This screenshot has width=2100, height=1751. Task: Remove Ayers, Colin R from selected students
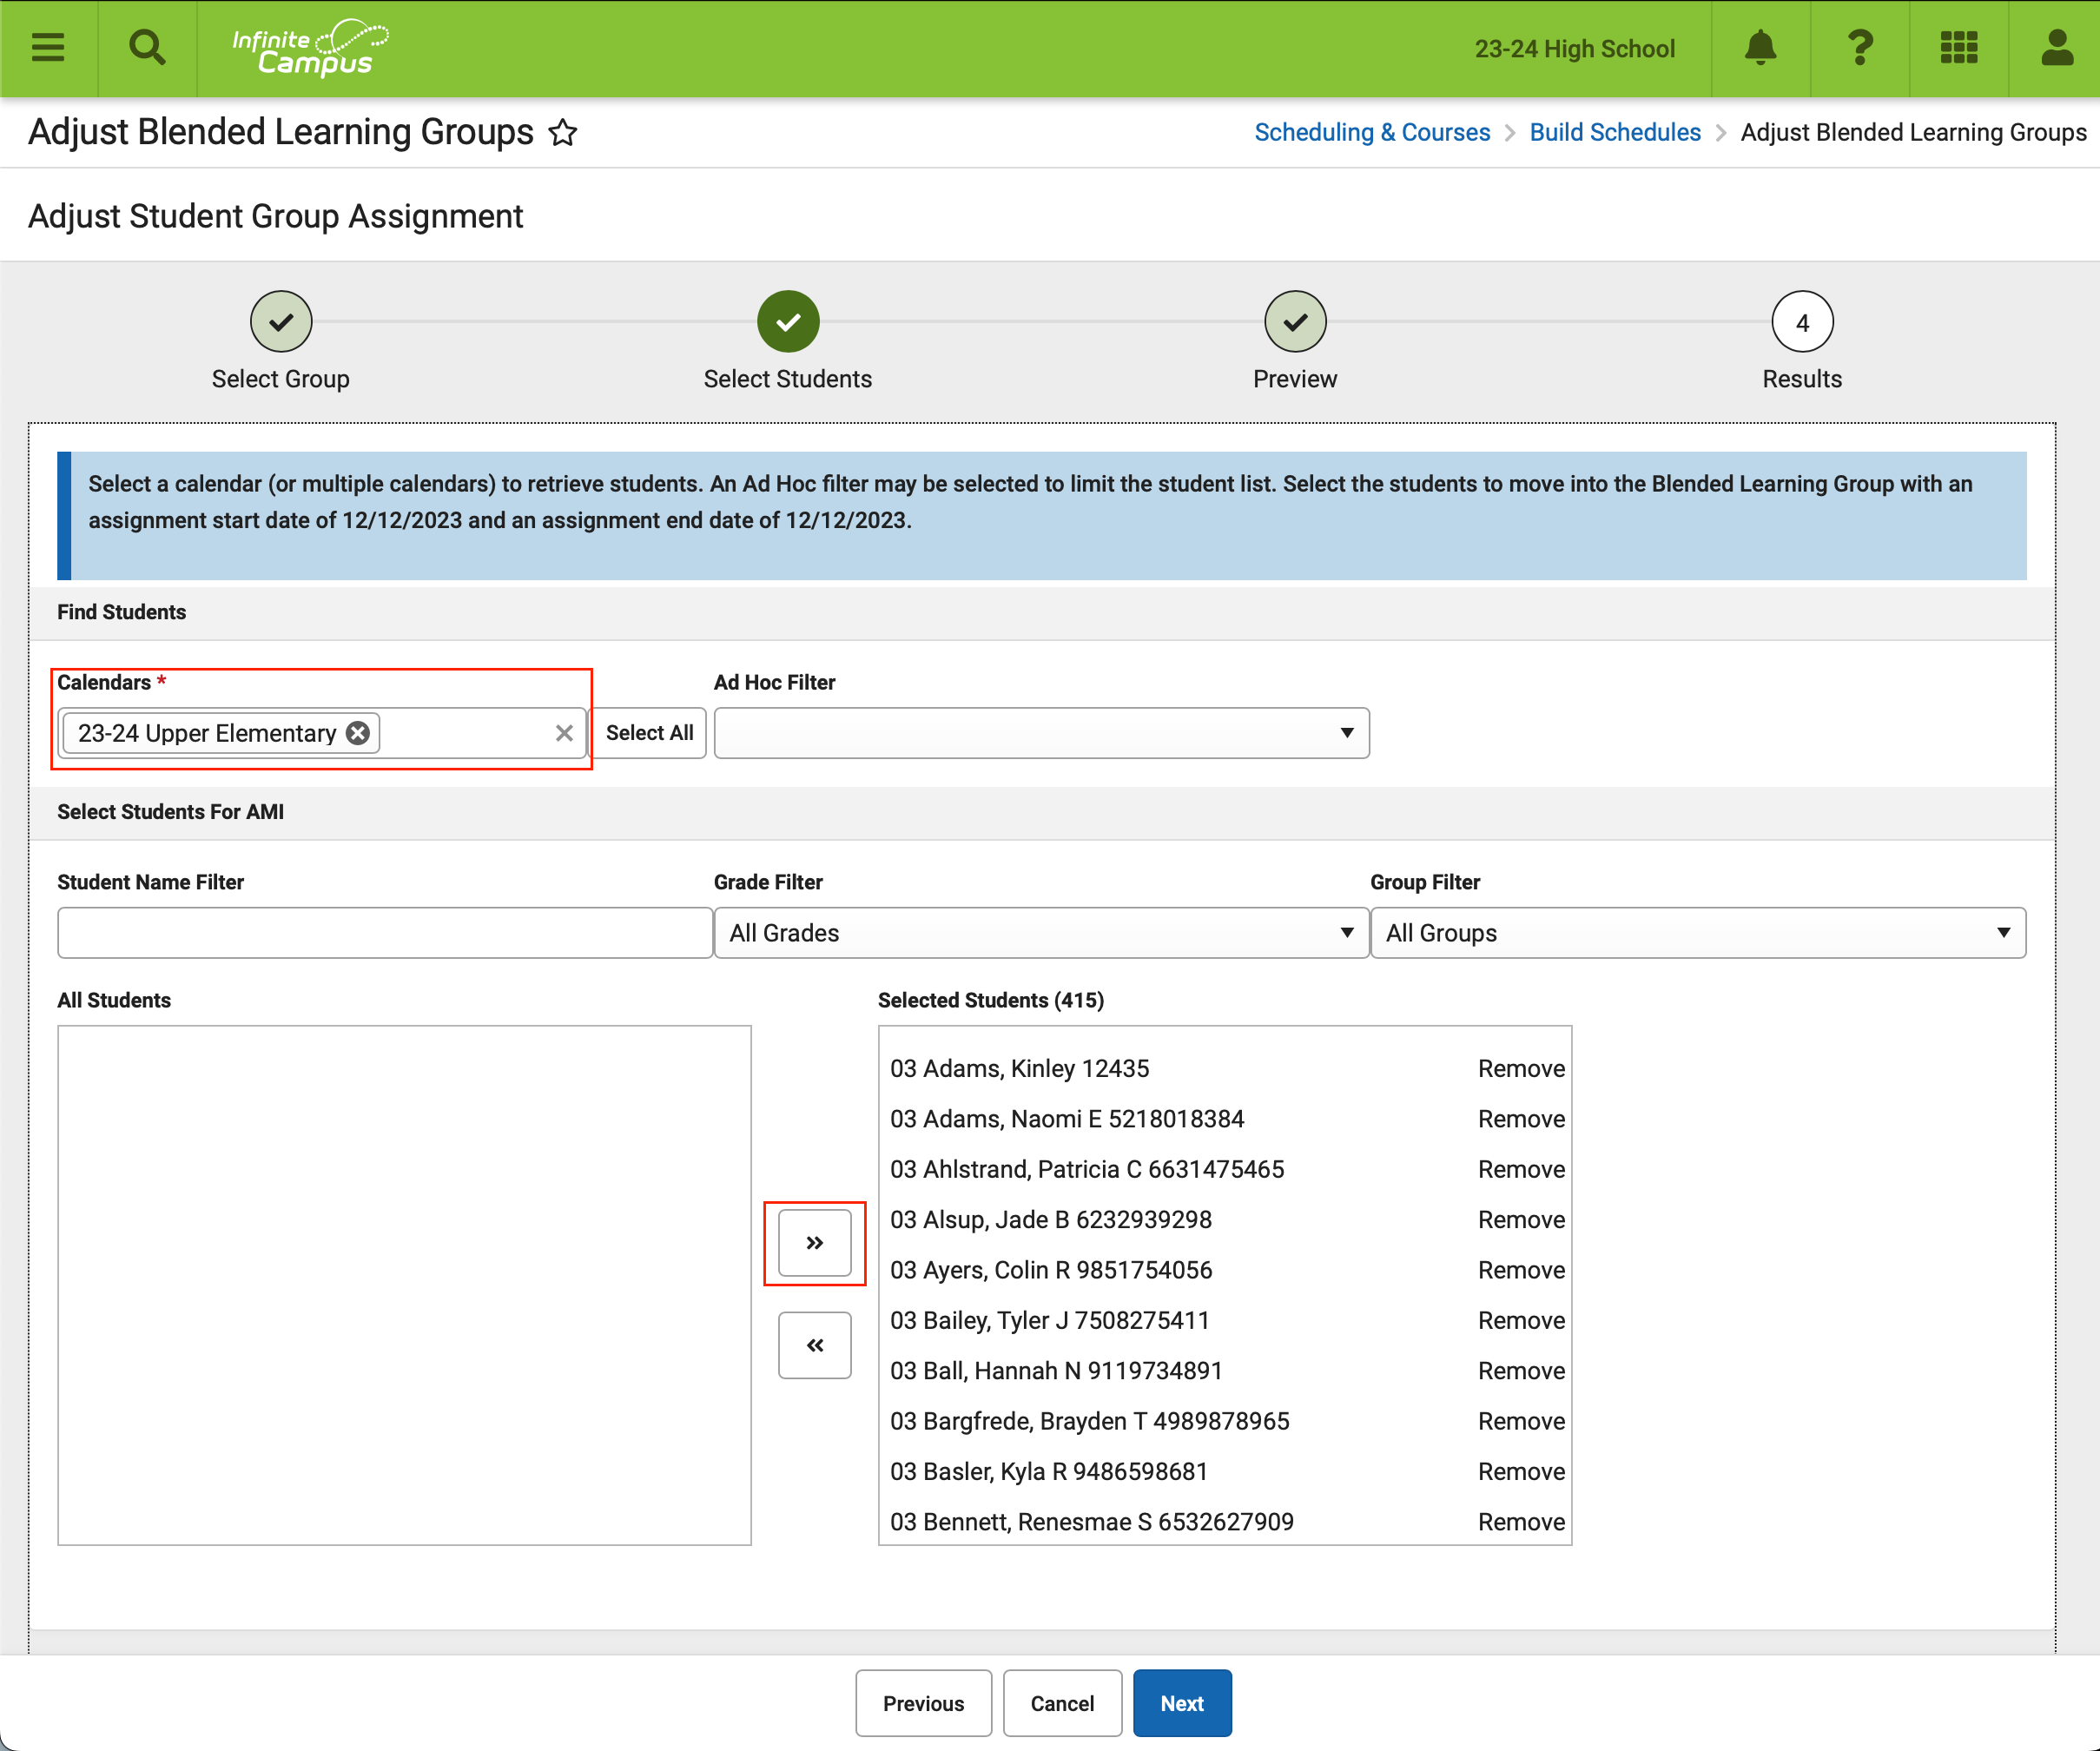tap(1521, 1270)
